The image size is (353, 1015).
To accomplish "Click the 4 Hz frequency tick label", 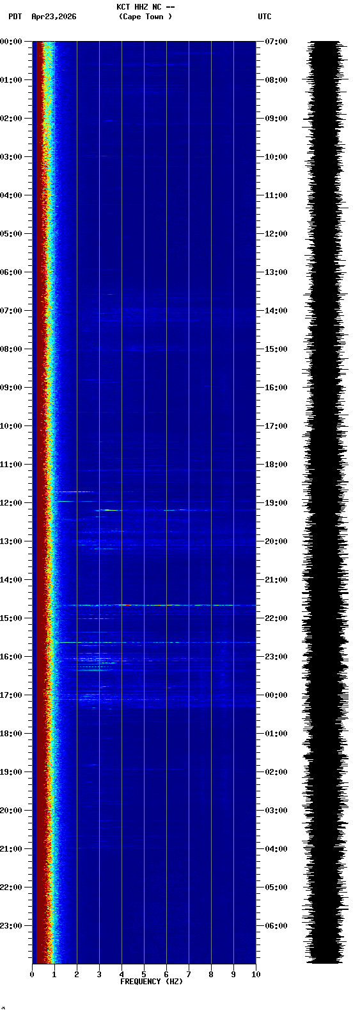I will click(x=122, y=975).
